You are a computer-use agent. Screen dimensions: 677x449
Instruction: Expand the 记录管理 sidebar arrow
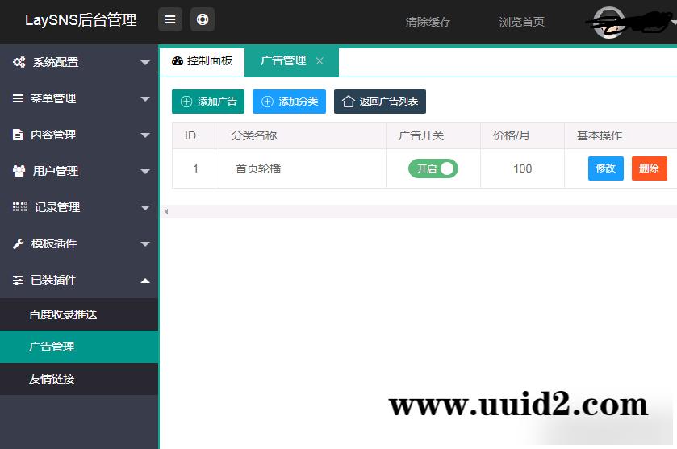point(145,208)
